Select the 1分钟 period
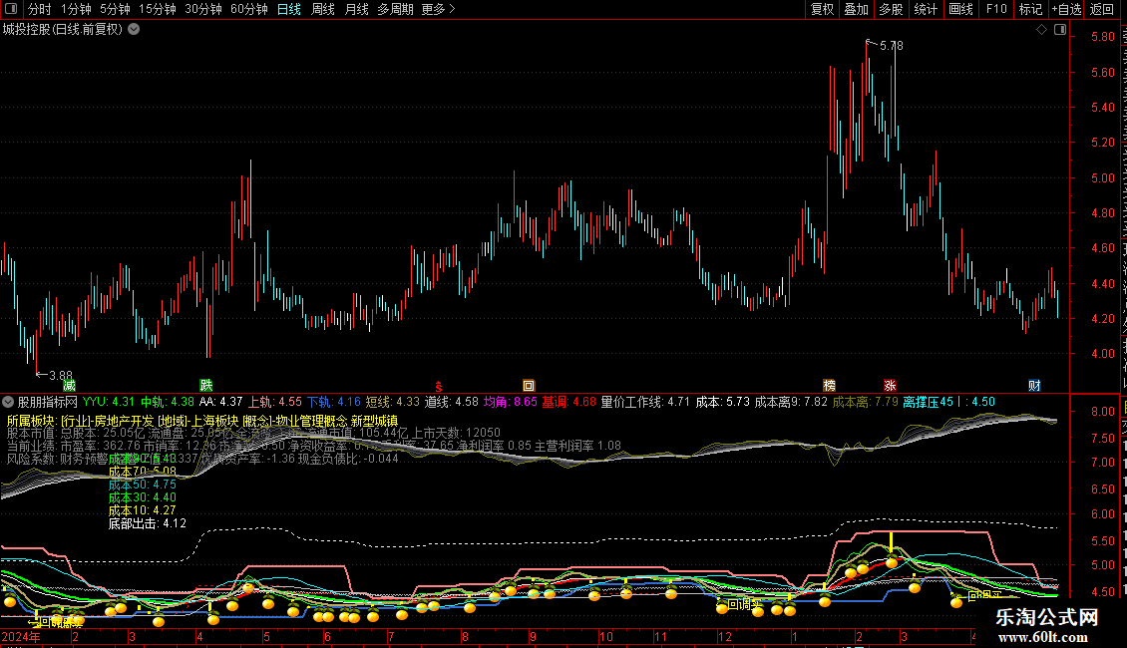 point(76,9)
